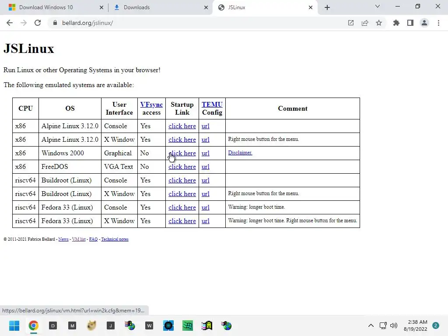Start Alpine Linux Console via click here
The height and width of the screenshot is (336, 448).
tap(182, 126)
